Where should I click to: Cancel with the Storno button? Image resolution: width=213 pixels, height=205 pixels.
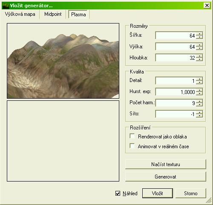coord(191,193)
